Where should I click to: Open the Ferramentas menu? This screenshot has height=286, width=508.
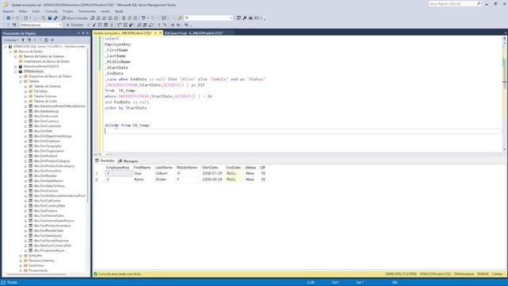click(87, 11)
